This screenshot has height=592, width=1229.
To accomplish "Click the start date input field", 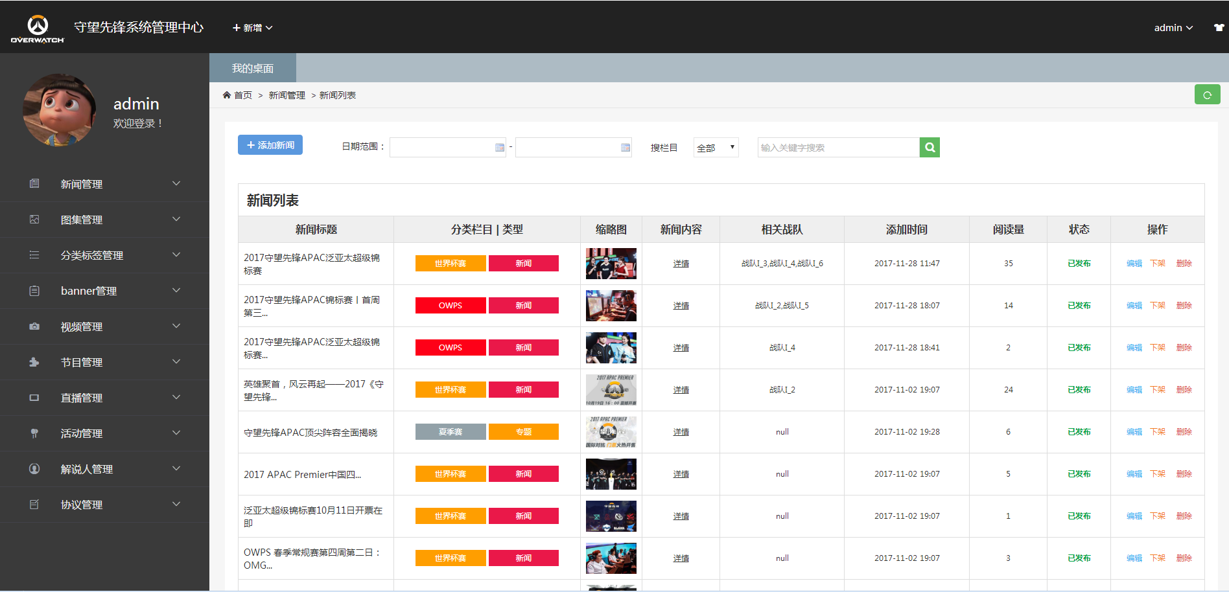I will [447, 147].
